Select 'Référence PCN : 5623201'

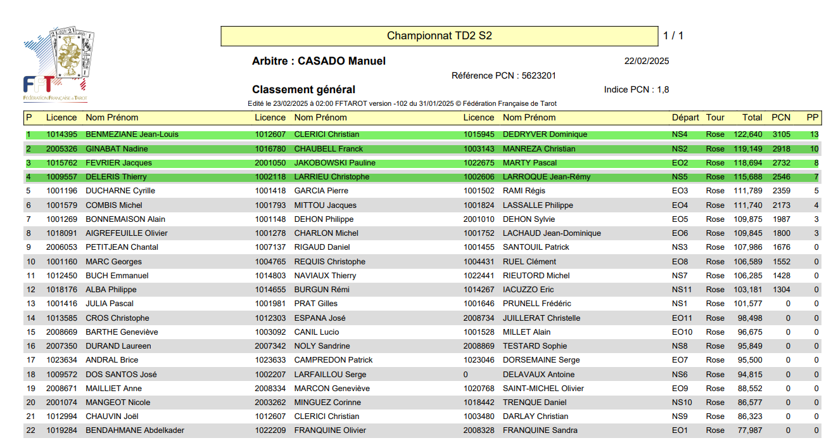click(504, 76)
